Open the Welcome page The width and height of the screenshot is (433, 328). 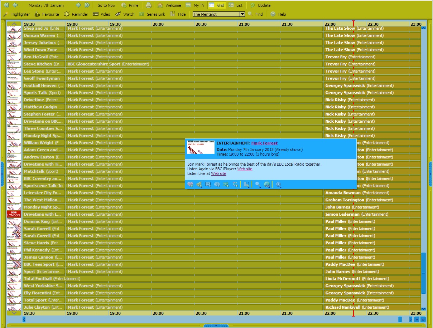coord(169,5)
